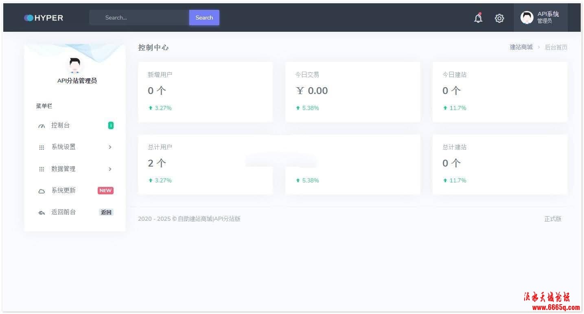Click the reply arrow icon beside 返回前台

coord(42,213)
